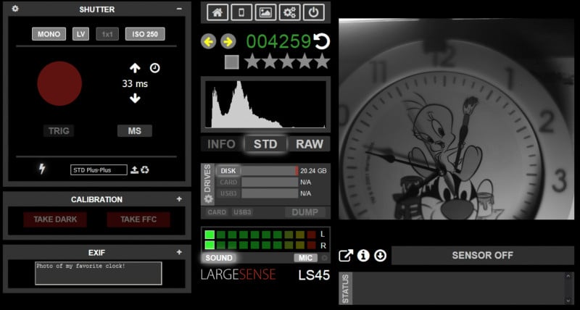The image size is (580, 310).
Task: Switch to the STD tab
Action: (265, 144)
